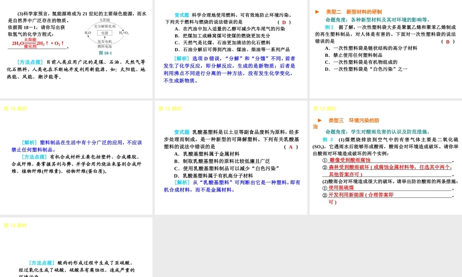Click option B 制取乳酸基塑料的原料比较低廉
The height and width of the screenshot is (277, 462).
coord(222,161)
